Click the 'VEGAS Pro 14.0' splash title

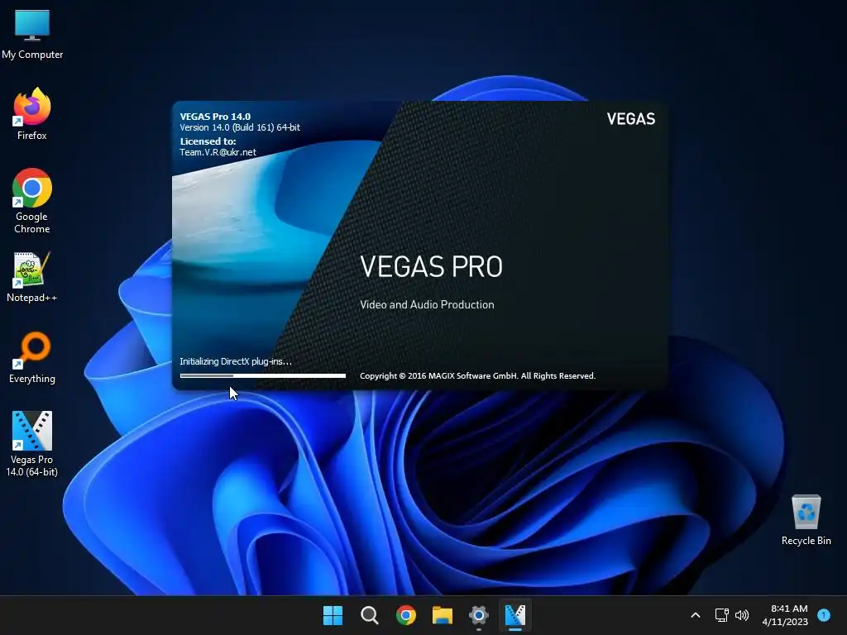click(x=215, y=116)
